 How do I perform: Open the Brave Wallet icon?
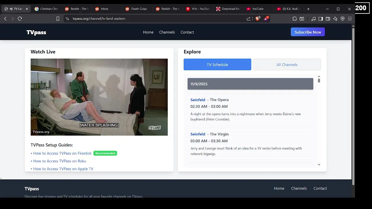328,19
